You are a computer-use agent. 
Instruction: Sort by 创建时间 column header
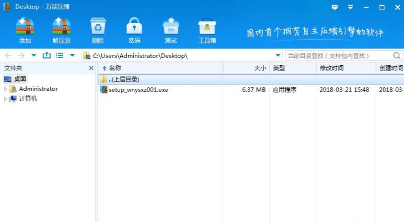point(390,68)
